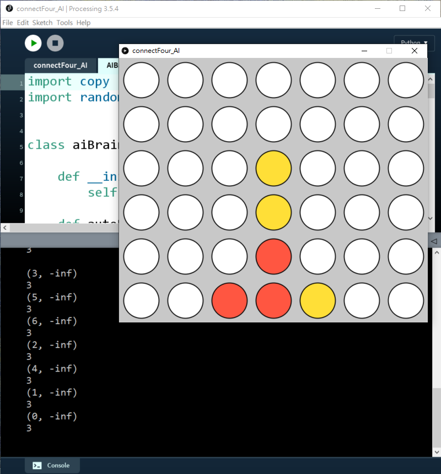Open the File menu
The width and height of the screenshot is (441, 474).
[7, 23]
